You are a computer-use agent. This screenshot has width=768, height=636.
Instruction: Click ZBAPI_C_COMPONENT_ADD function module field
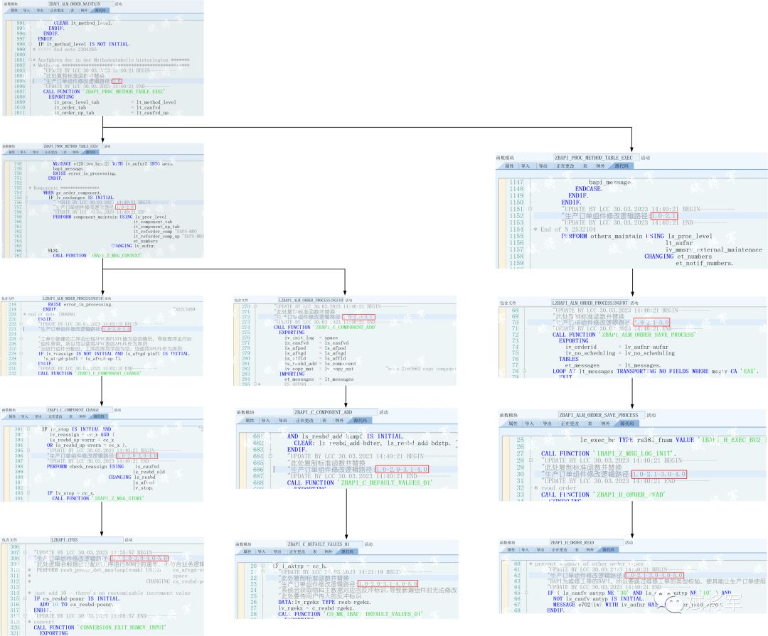click(336, 412)
